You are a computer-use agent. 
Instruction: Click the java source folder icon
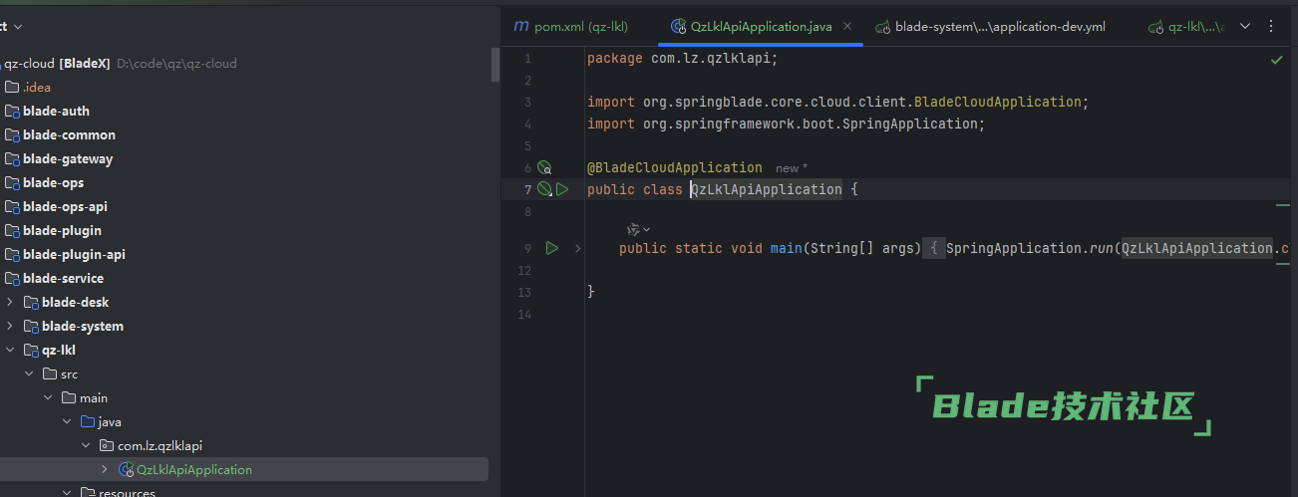point(88,421)
